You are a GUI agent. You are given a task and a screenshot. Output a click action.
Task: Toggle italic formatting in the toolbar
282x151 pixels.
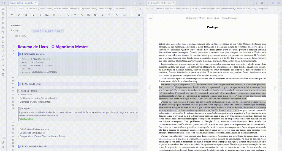point(61,15)
